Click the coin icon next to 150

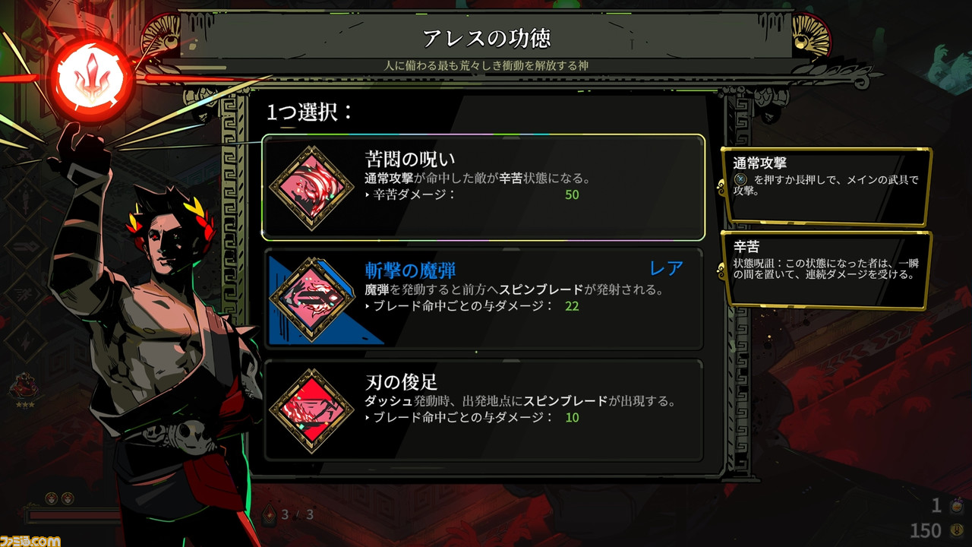(x=956, y=529)
